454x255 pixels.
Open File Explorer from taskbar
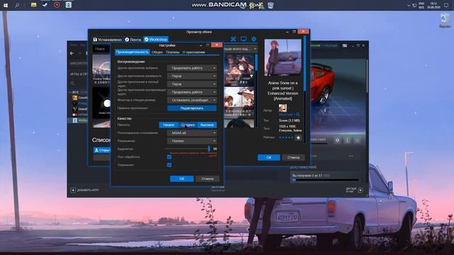33,5
